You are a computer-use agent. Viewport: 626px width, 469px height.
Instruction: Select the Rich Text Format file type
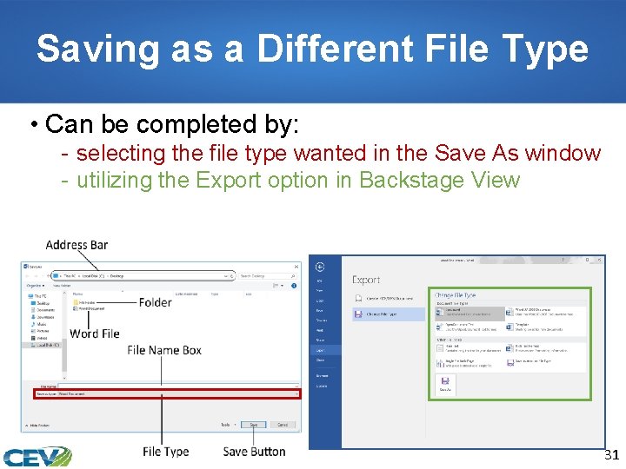point(544,349)
